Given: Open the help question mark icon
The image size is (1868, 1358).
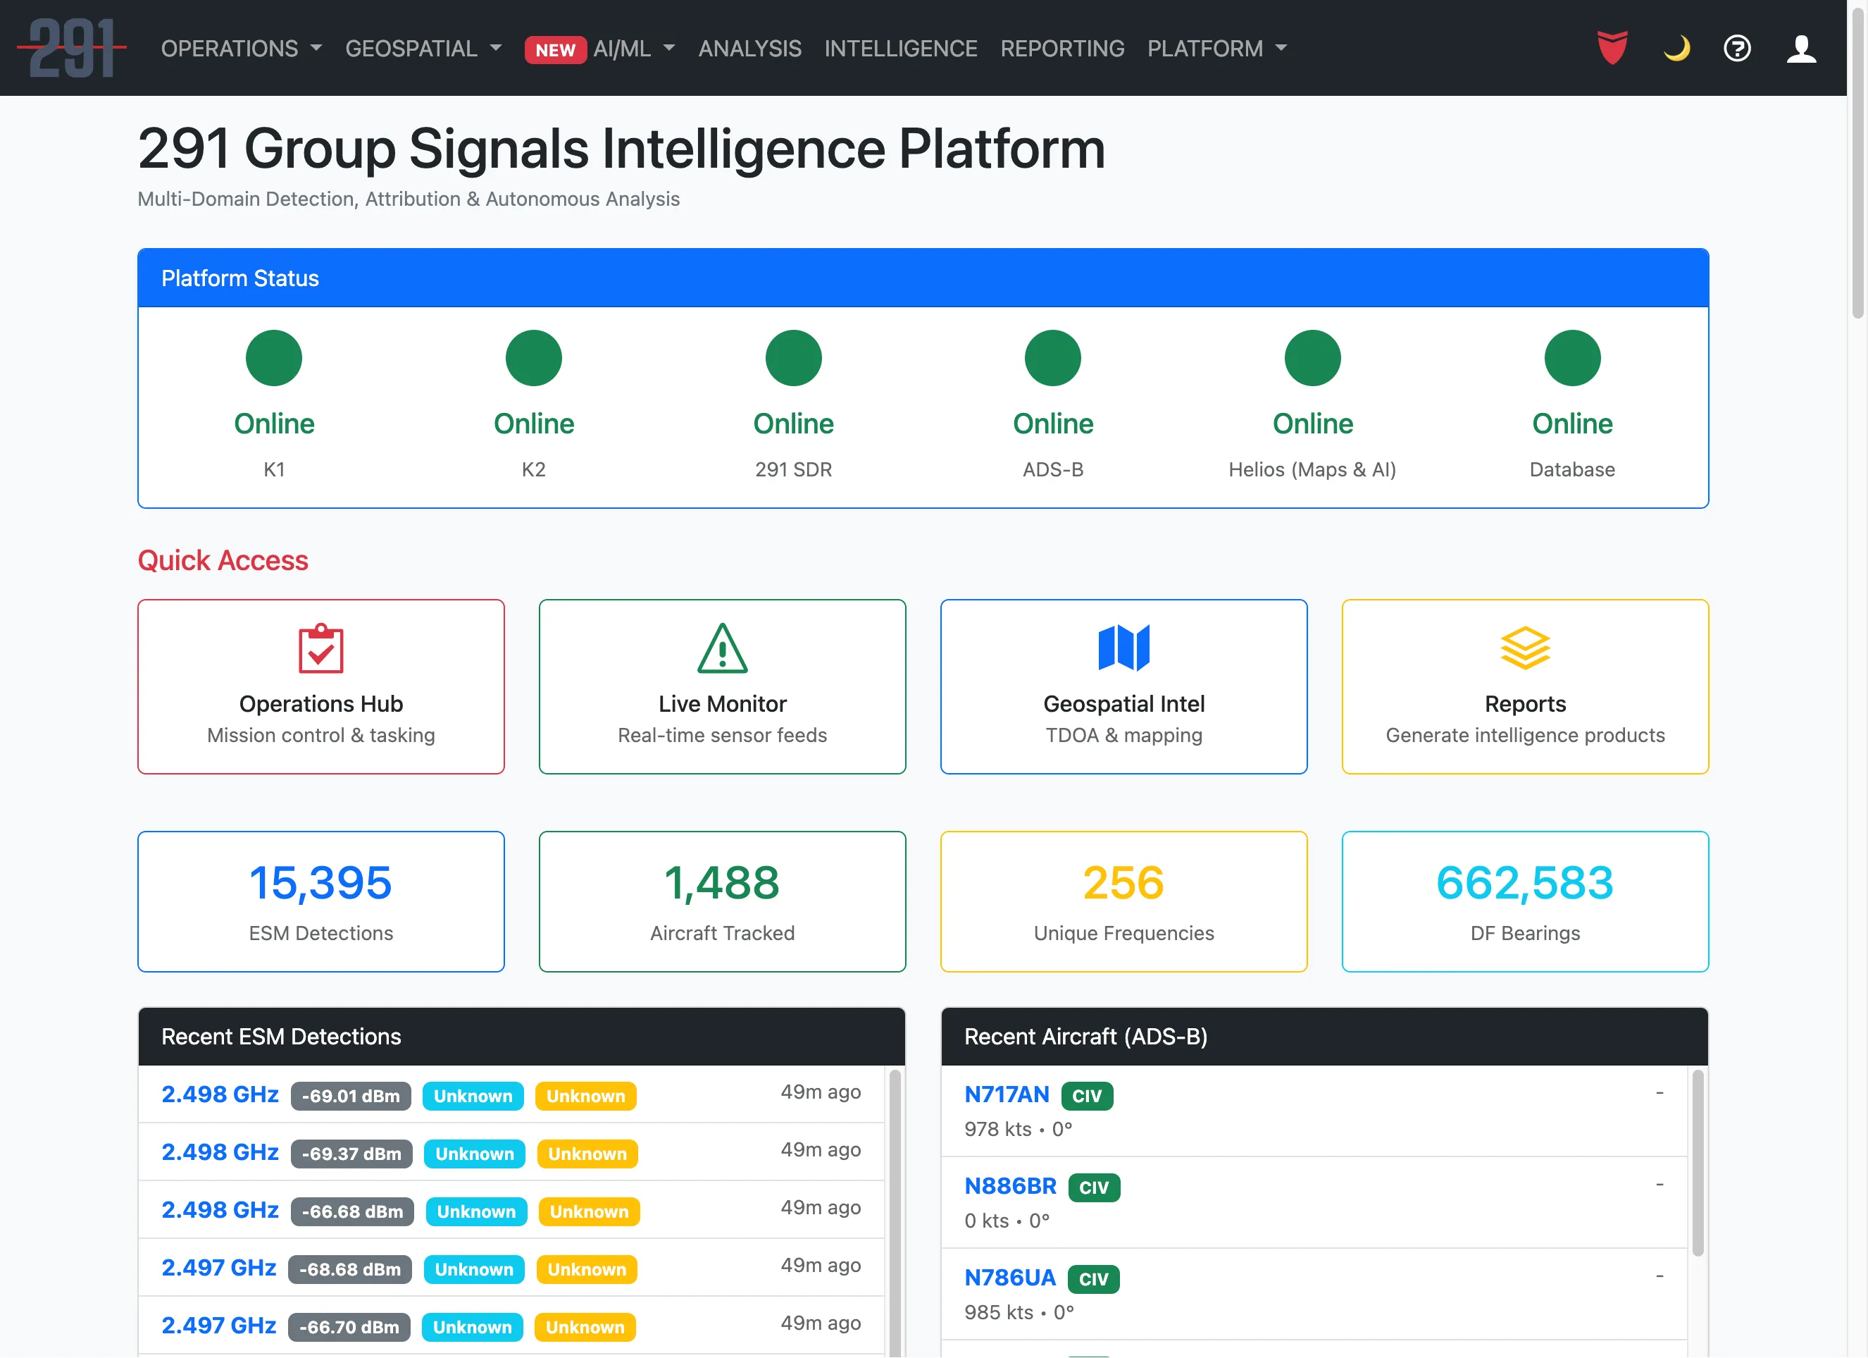Looking at the screenshot, I should 1737,48.
